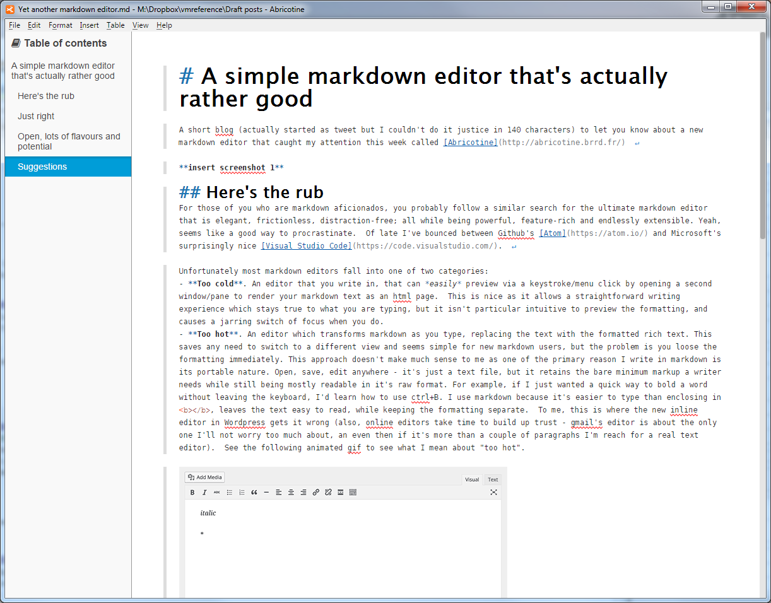Click the Table of contents book icon
Screen dimensions: 771x603
[16, 43]
